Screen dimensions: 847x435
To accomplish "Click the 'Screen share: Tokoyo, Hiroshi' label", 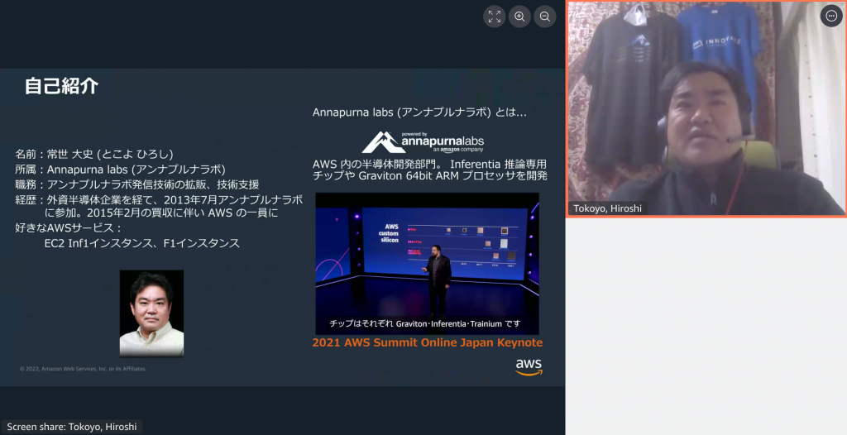I will coord(72,427).
